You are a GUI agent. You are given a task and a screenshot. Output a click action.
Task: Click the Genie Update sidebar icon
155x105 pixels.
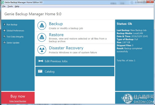point(4,42)
